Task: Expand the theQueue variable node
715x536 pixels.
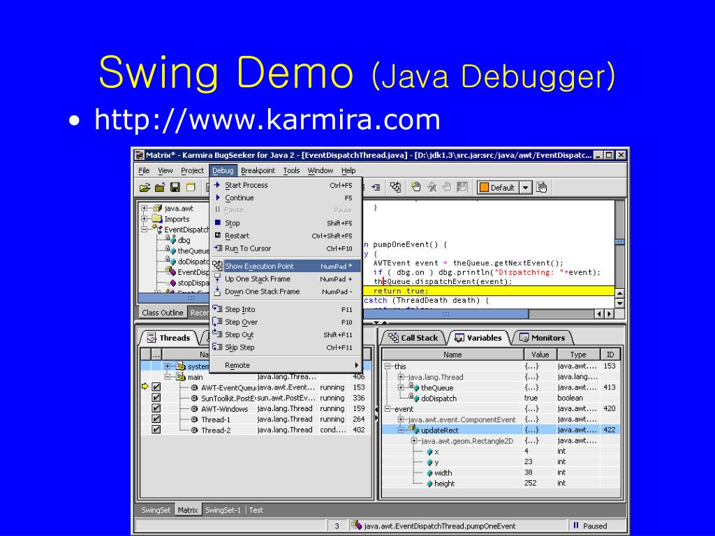Action: click(401, 387)
